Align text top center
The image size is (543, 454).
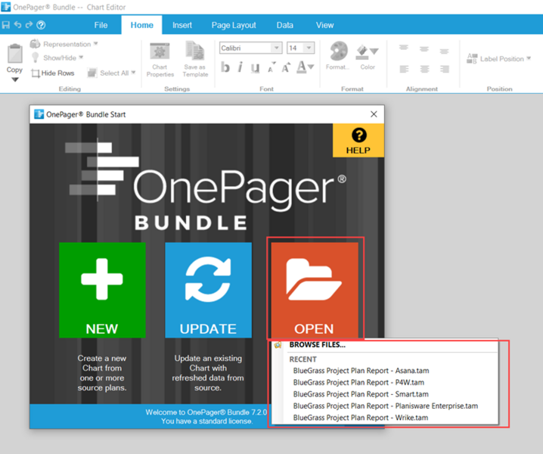[424, 49]
